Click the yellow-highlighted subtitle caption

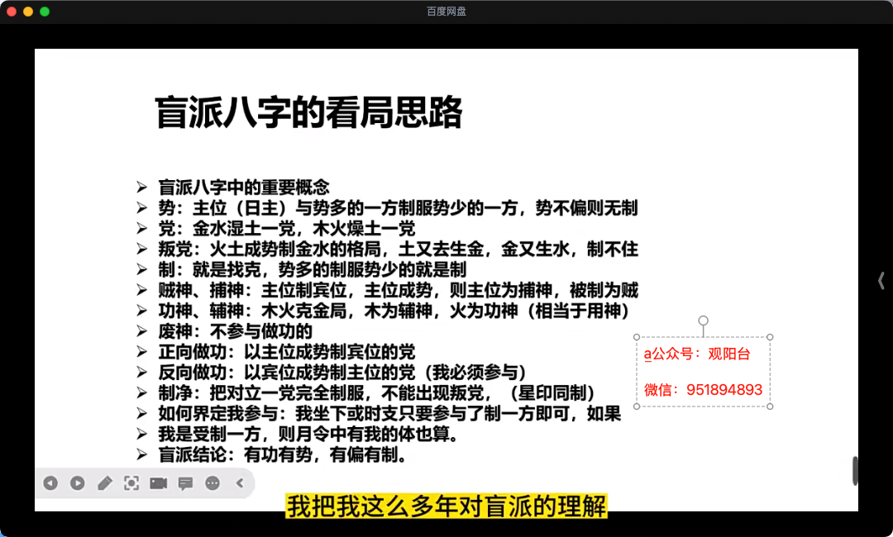click(446, 506)
